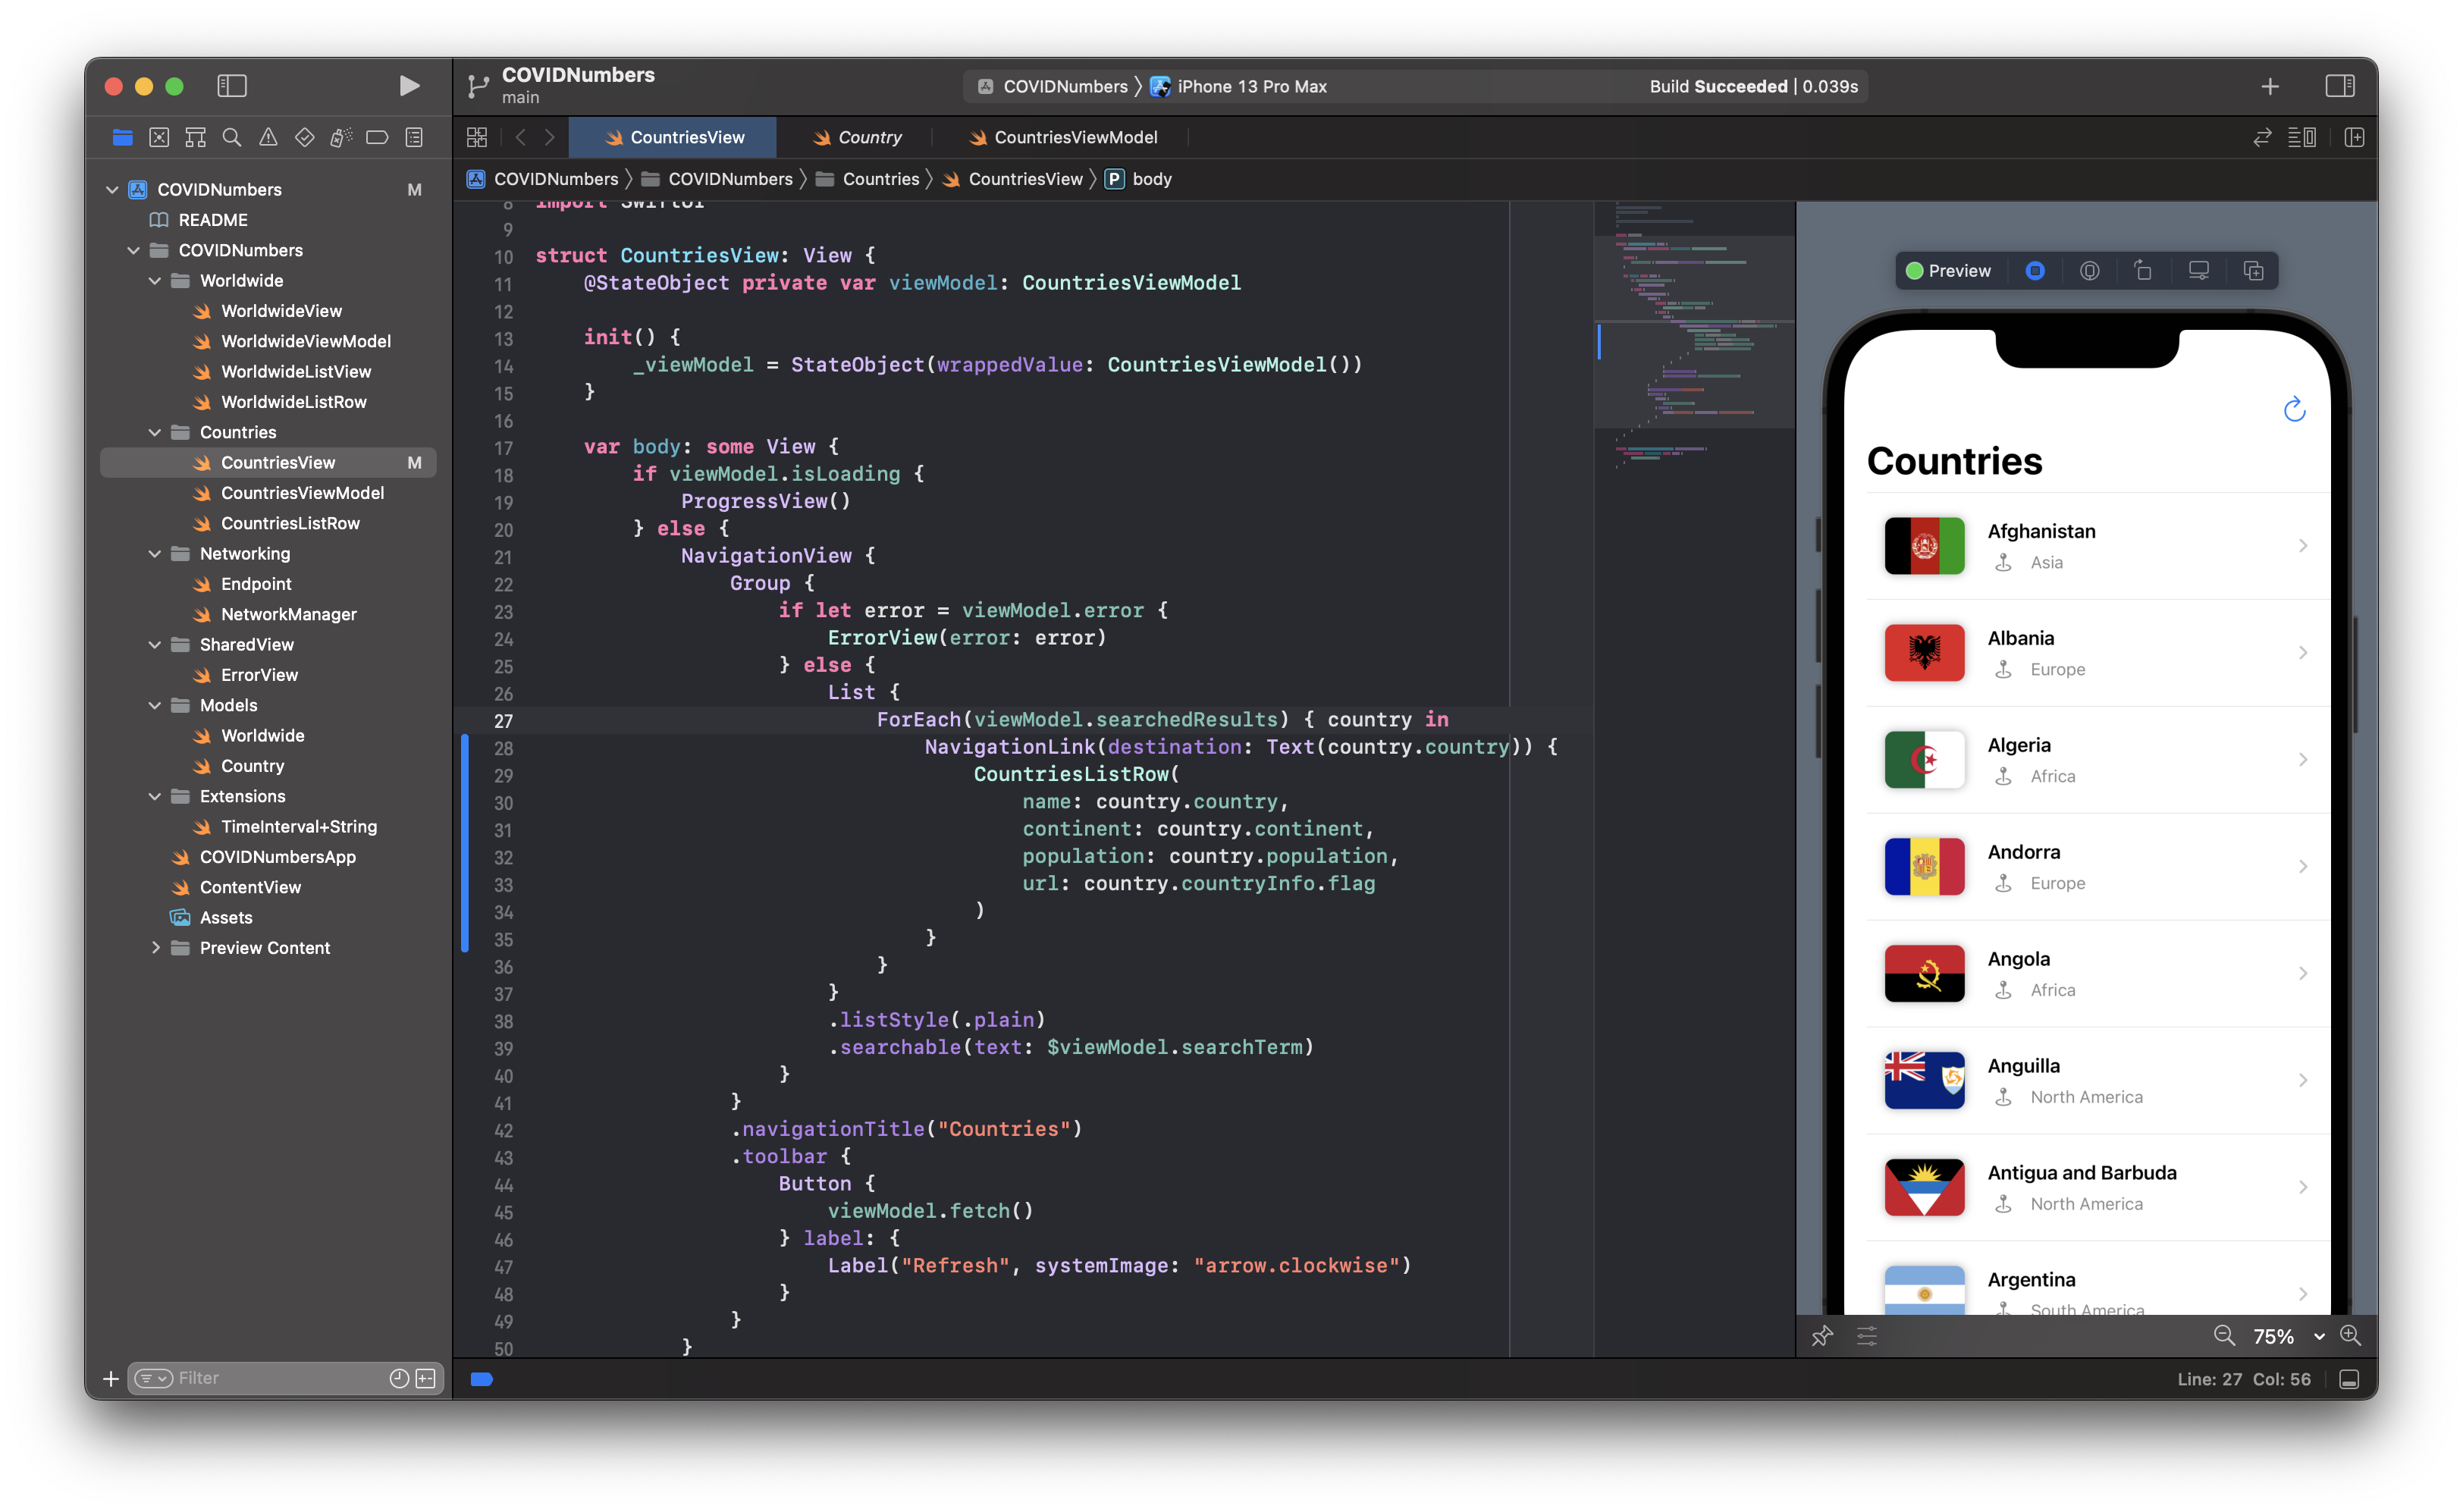The height and width of the screenshot is (1512, 2463).
Task: Expand the Worldwide folder in navigator
Action: [x=156, y=280]
